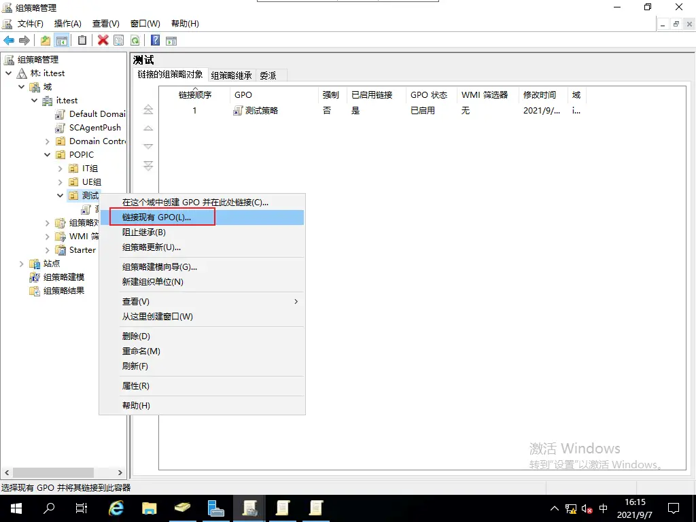This screenshot has height=522, width=696.
Task: Open the 委派 tab
Action: (268, 75)
